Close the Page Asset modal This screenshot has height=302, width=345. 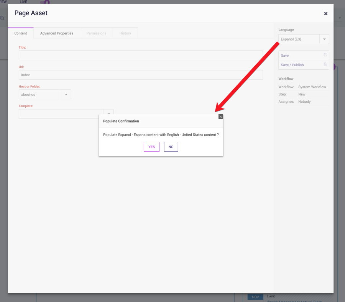(325, 14)
